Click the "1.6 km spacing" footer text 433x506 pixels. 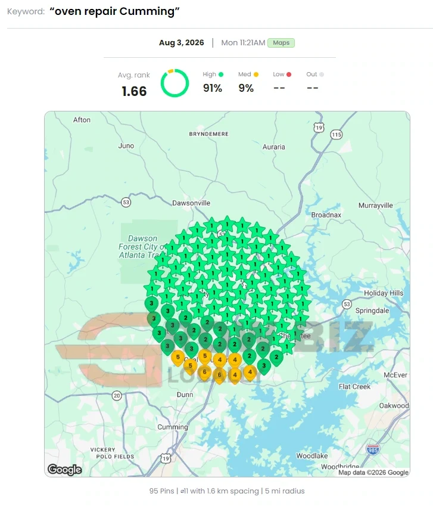coord(232,491)
